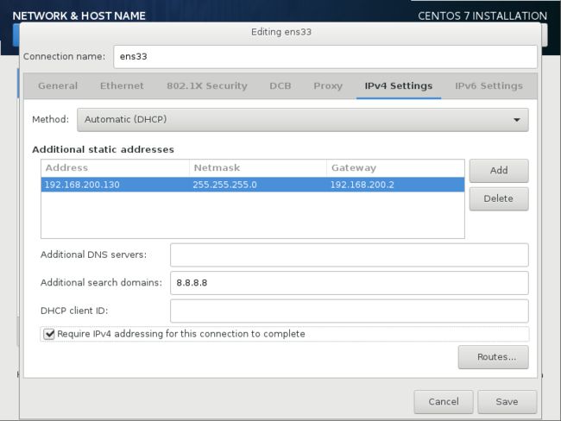Click the Delete address button
This screenshot has width=561, height=421.
[x=499, y=199]
